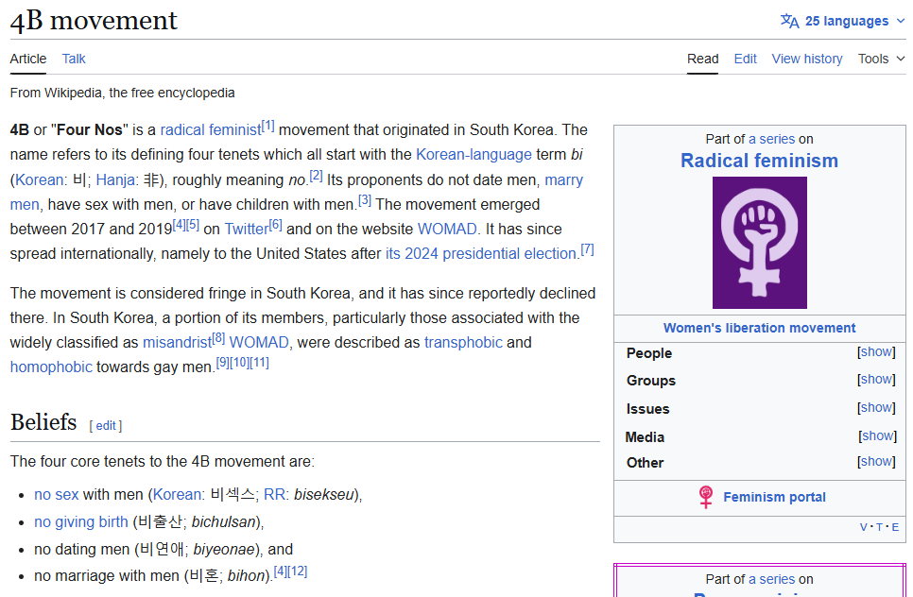
Task: Open the Tools dropdown menu
Action: tap(881, 59)
